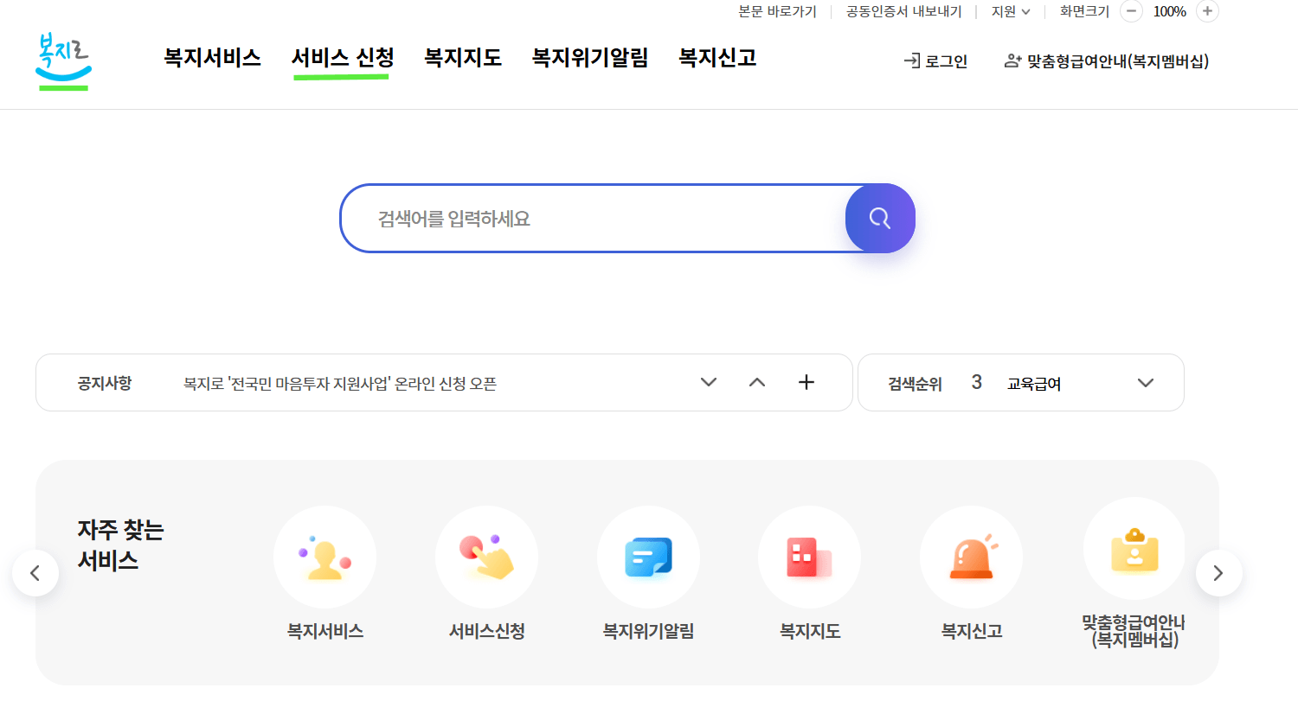Viewport: 1298px width, 701px height.
Task: Open 복지위기알림 via its speech-bubble icon
Action: tap(647, 557)
